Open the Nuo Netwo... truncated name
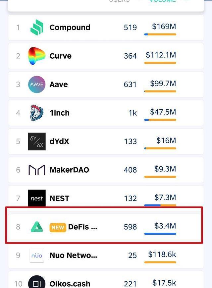The height and width of the screenshot is (288, 212). pyautogui.click(x=74, y=255)
